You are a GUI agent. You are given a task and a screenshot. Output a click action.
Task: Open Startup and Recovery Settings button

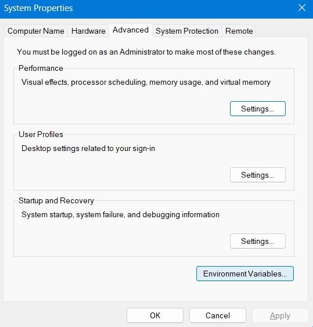tap(257, 241)
